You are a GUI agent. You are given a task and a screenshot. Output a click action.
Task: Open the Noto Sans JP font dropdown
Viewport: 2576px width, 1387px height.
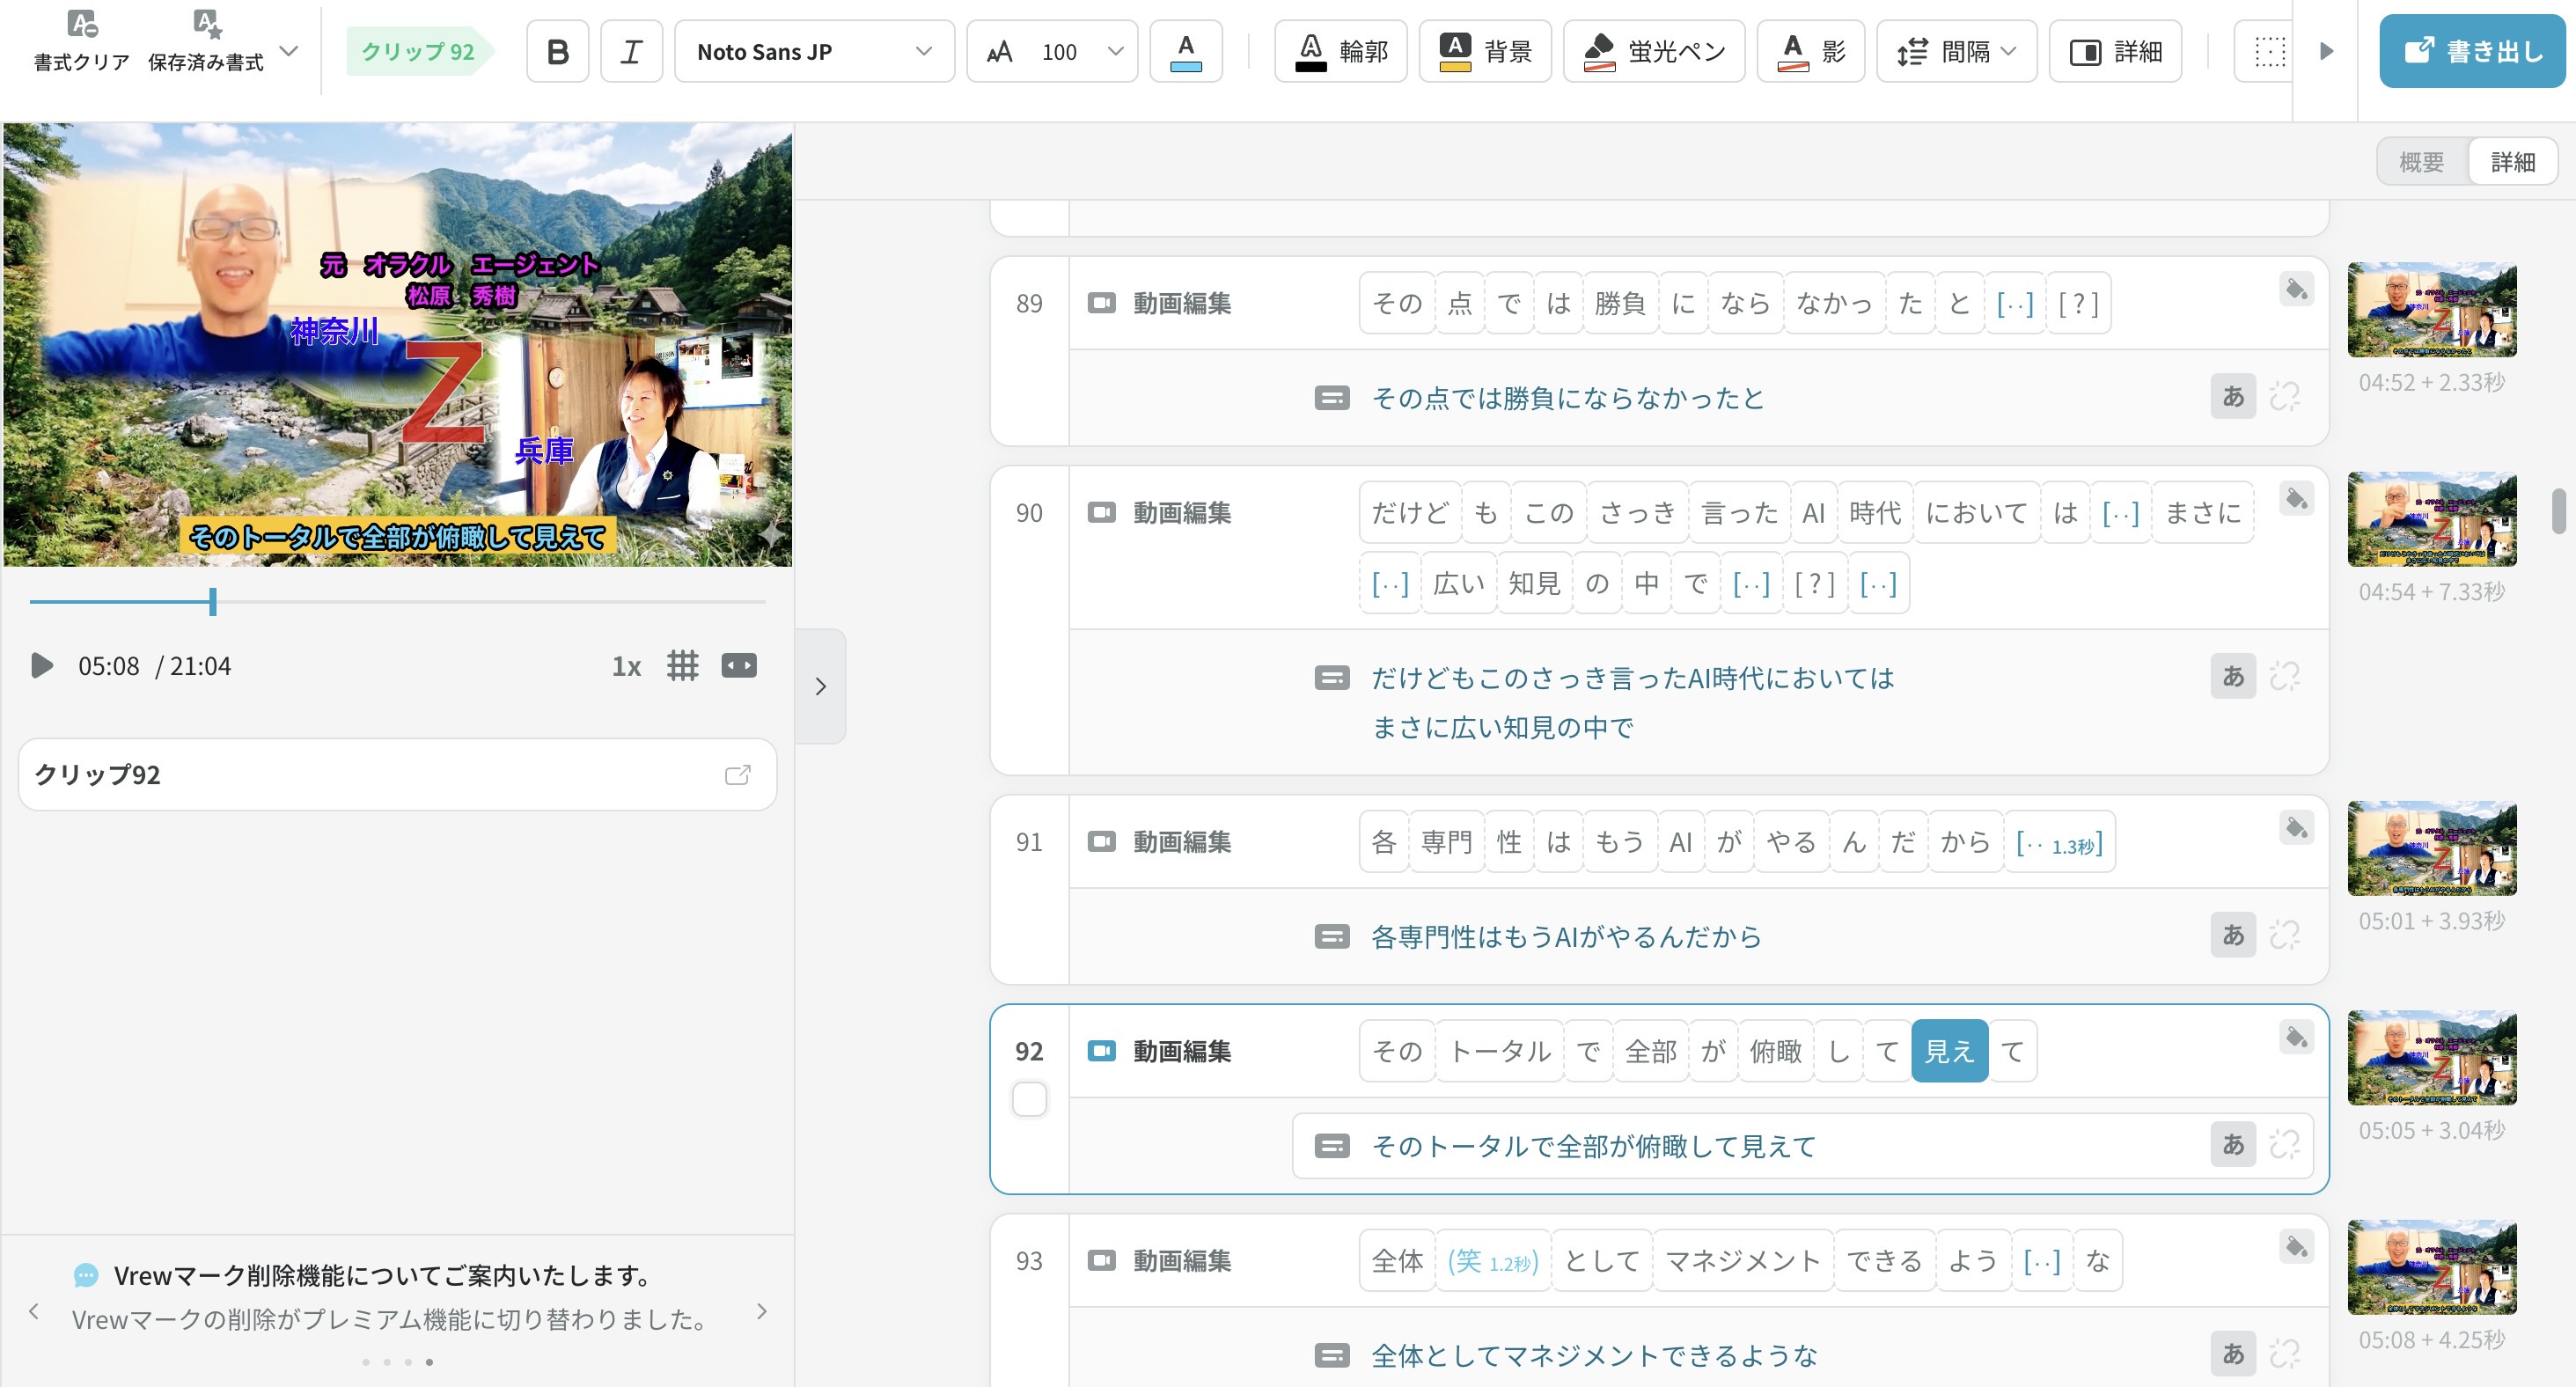click(x=814, y=51)
